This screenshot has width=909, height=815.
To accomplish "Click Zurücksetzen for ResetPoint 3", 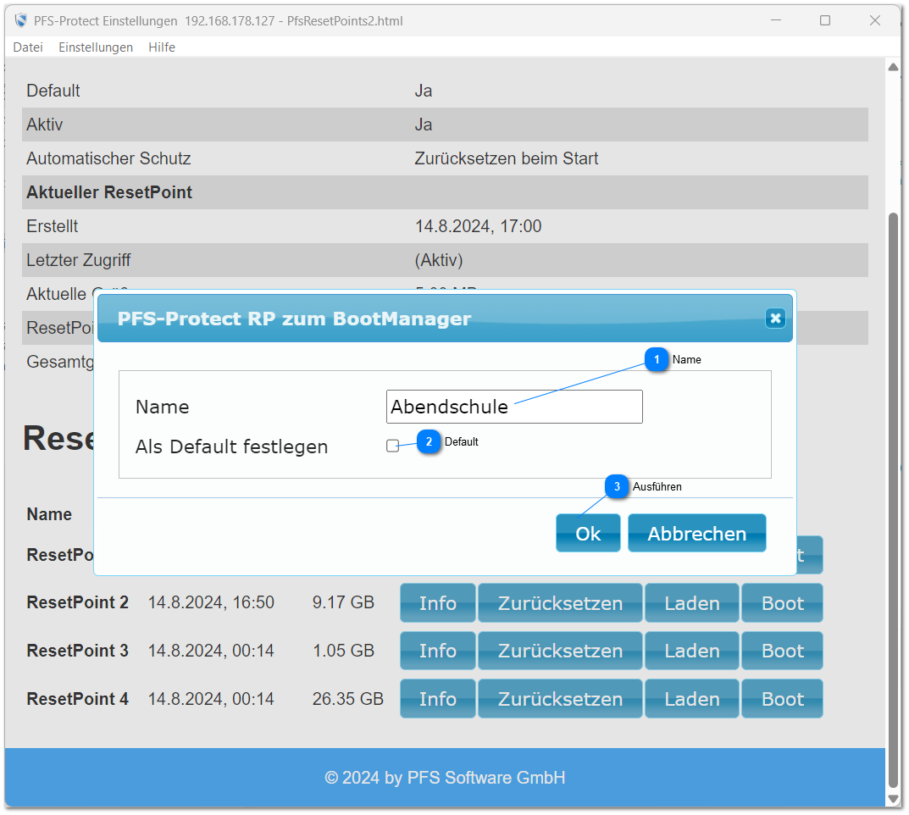I will (x=560, y=651).
